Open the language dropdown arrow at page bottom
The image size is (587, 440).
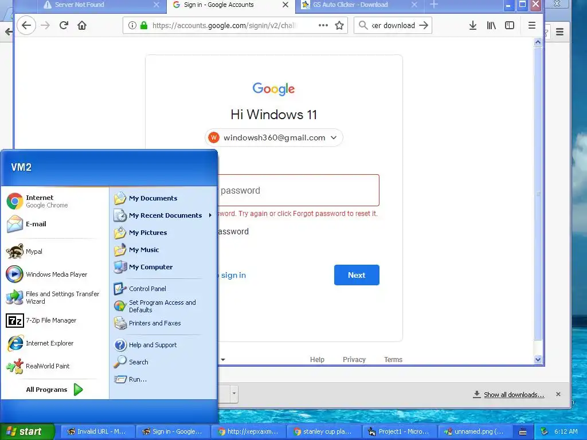click(x=223, y=360)
